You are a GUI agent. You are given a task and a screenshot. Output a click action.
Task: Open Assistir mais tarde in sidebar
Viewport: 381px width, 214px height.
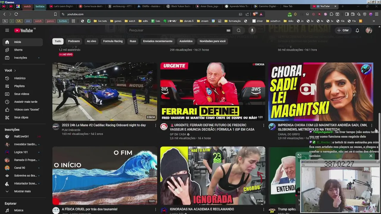23,102
